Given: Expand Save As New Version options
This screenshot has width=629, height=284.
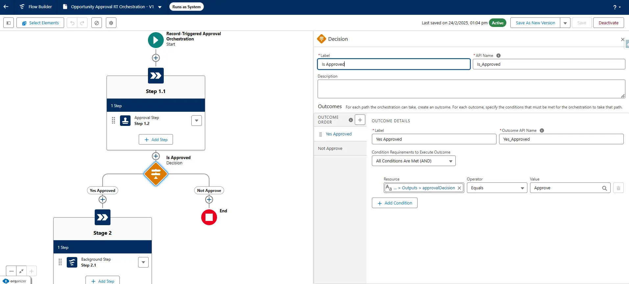Looking at the screenshot, I should (x=565, y=23).
